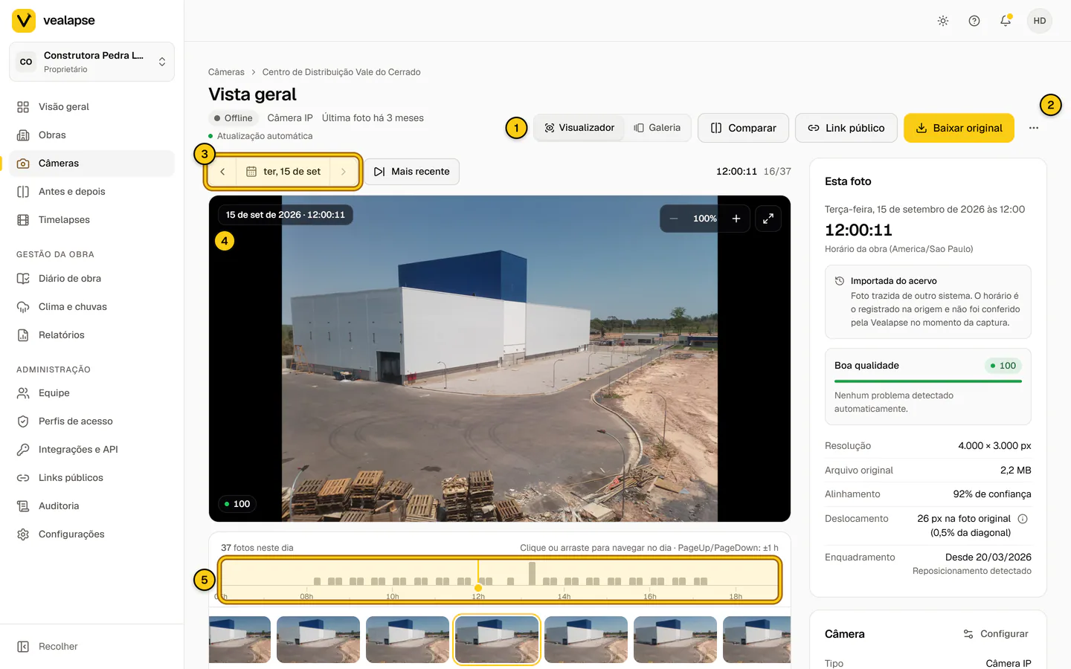Click the Câmeras breadcrumb link
The height and width of the screenshot is (669, 1071).
click(x=226, y=72)
